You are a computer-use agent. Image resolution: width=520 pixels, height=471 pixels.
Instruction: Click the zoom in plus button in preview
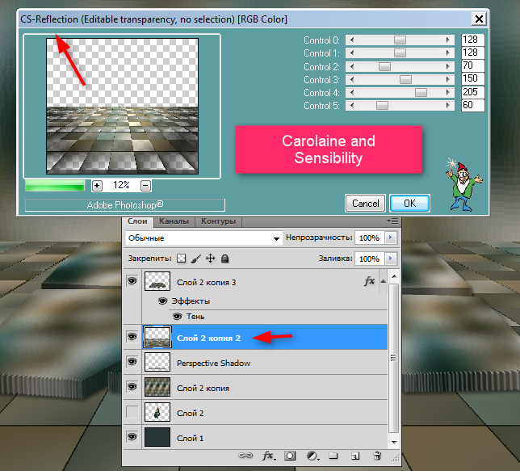point(97,186)
